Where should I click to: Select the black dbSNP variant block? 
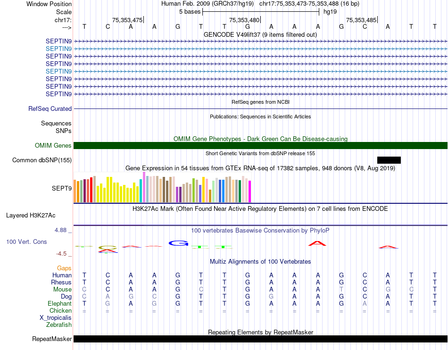coord(389,160)
